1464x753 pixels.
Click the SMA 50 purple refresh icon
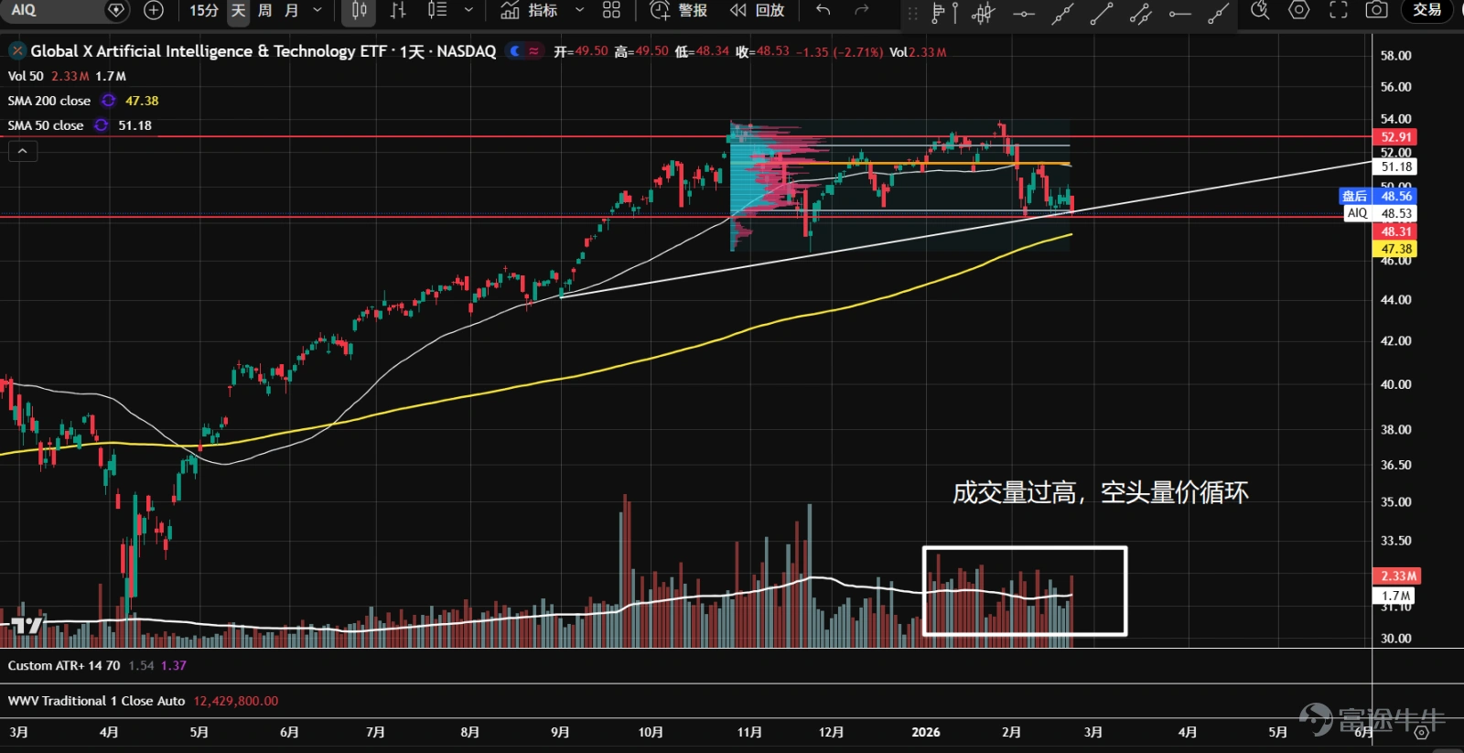pyautogui.click(x=101, y=125)
